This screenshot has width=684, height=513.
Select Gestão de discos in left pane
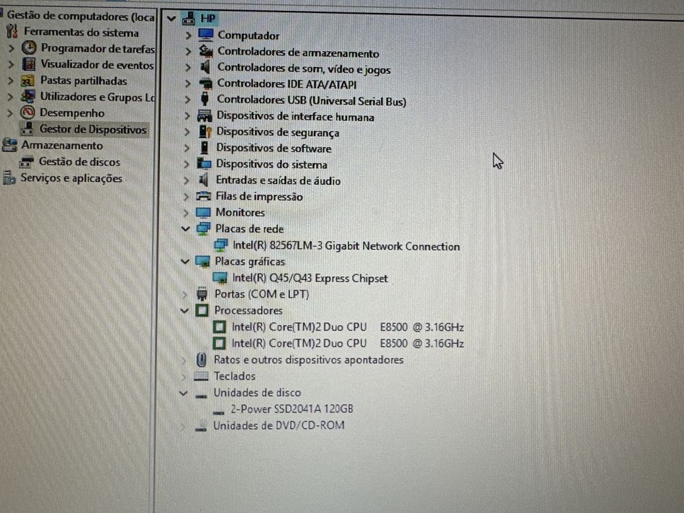coord(79,162)
